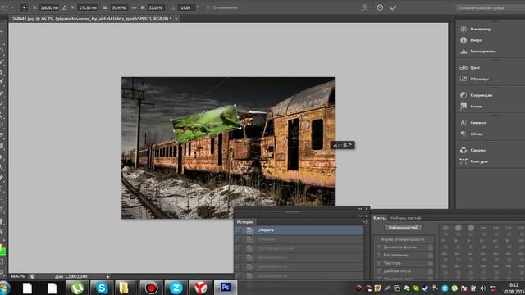This screenshot has height=295, width=525.
Task: Open the Коррекция adjustments panel icon
Action: pyautogui.click(x=463, y=95)
